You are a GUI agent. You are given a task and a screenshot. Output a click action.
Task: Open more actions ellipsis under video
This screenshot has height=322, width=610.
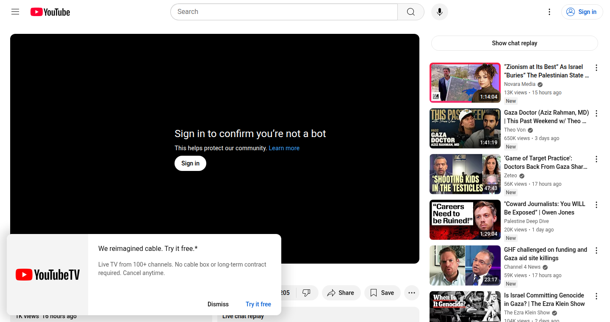coord(412,293)
